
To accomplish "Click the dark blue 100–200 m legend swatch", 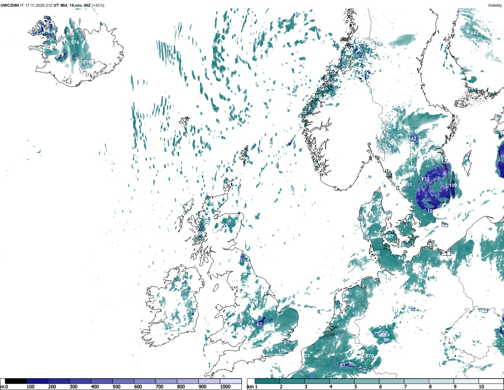I will pyautogui.click(x=37, y=381).
